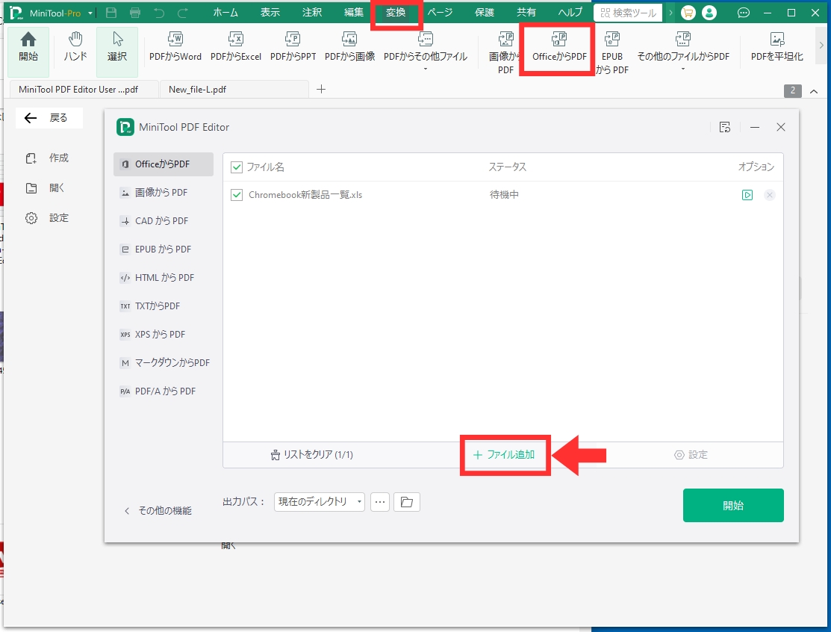The width and height of the screenshot is (831, 632).
Task: Open the user account icon
Action: tap(709, 13)
